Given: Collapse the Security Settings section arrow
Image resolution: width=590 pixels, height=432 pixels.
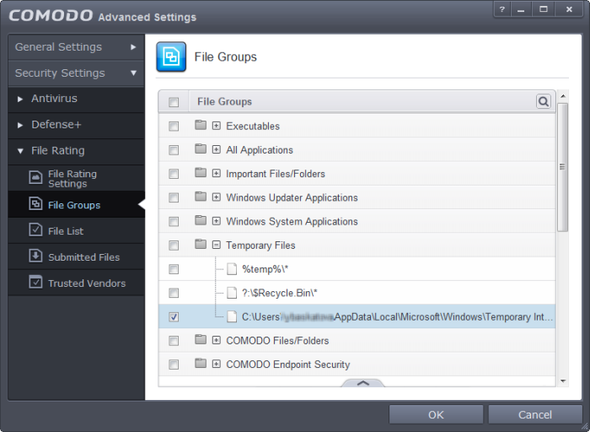Looking at the screenshot, I should pyautogui.click(x=133, y=73).
